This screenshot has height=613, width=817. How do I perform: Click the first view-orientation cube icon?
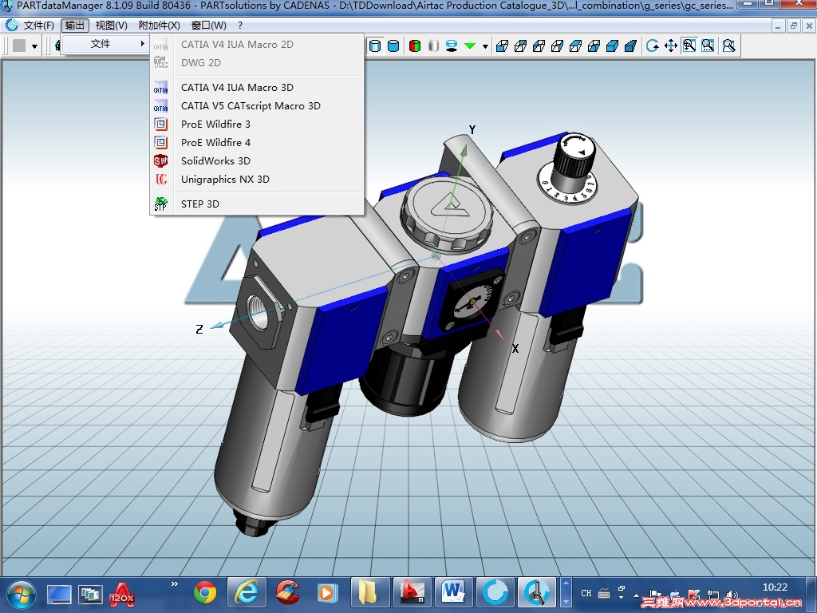[503, 45]
